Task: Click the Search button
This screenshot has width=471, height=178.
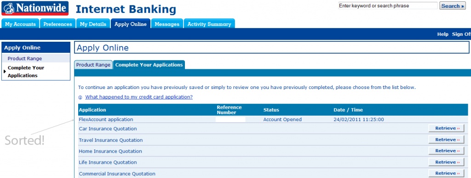Action: tap(453, 6)
